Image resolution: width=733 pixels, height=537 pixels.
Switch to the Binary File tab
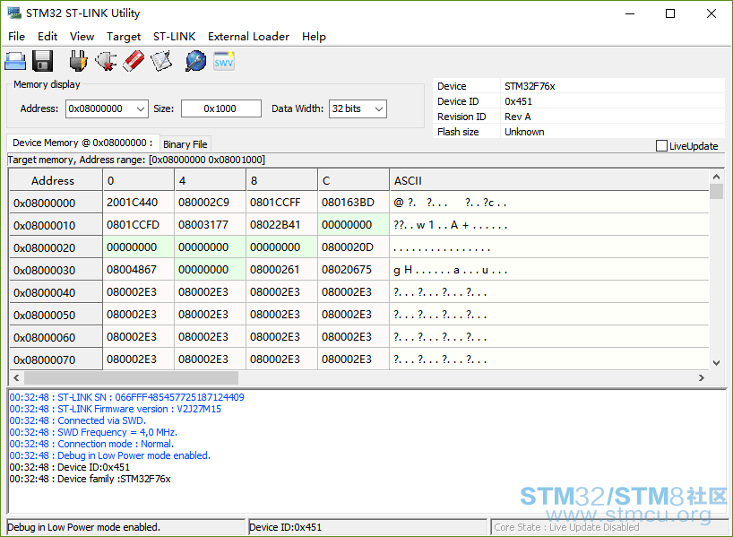[185, 144]
